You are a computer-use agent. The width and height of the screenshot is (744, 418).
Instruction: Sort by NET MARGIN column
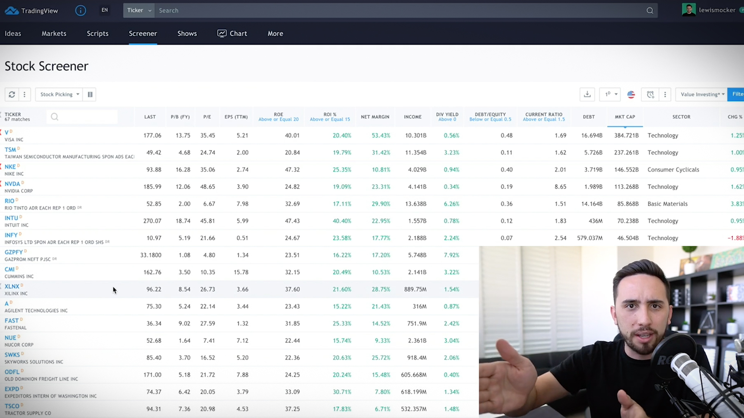(x=375, y=117)
